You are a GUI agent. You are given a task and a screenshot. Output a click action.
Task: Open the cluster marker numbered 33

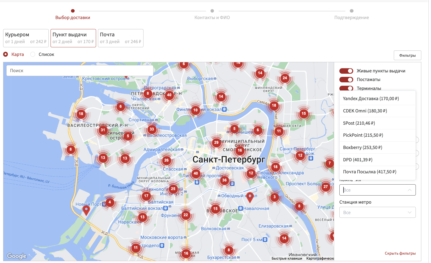pos(152,129)
